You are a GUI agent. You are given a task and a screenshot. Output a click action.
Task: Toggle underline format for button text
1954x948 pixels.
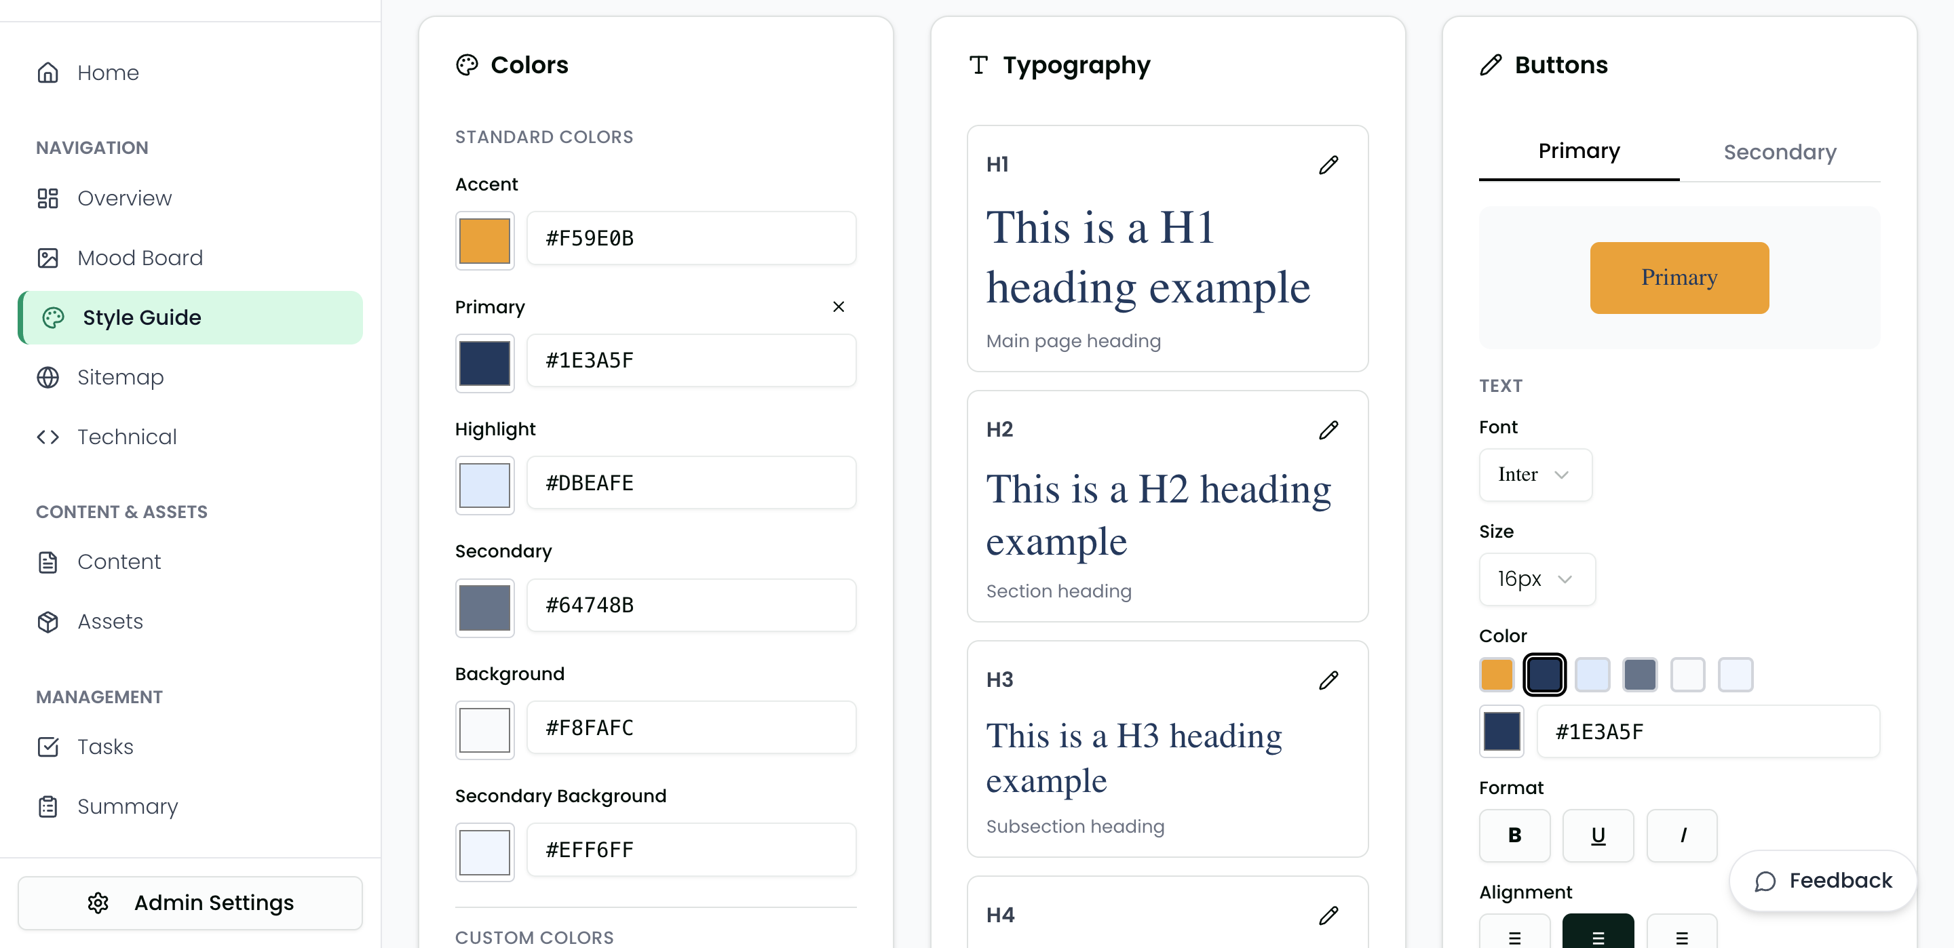(x=1598, y=835)
